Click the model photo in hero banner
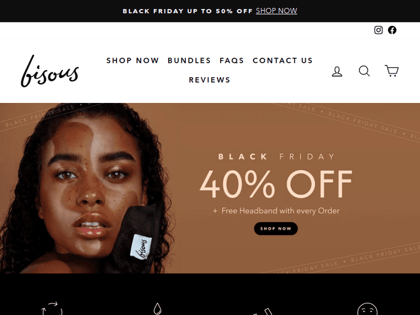The image size is (420, 315). point(87,188)
